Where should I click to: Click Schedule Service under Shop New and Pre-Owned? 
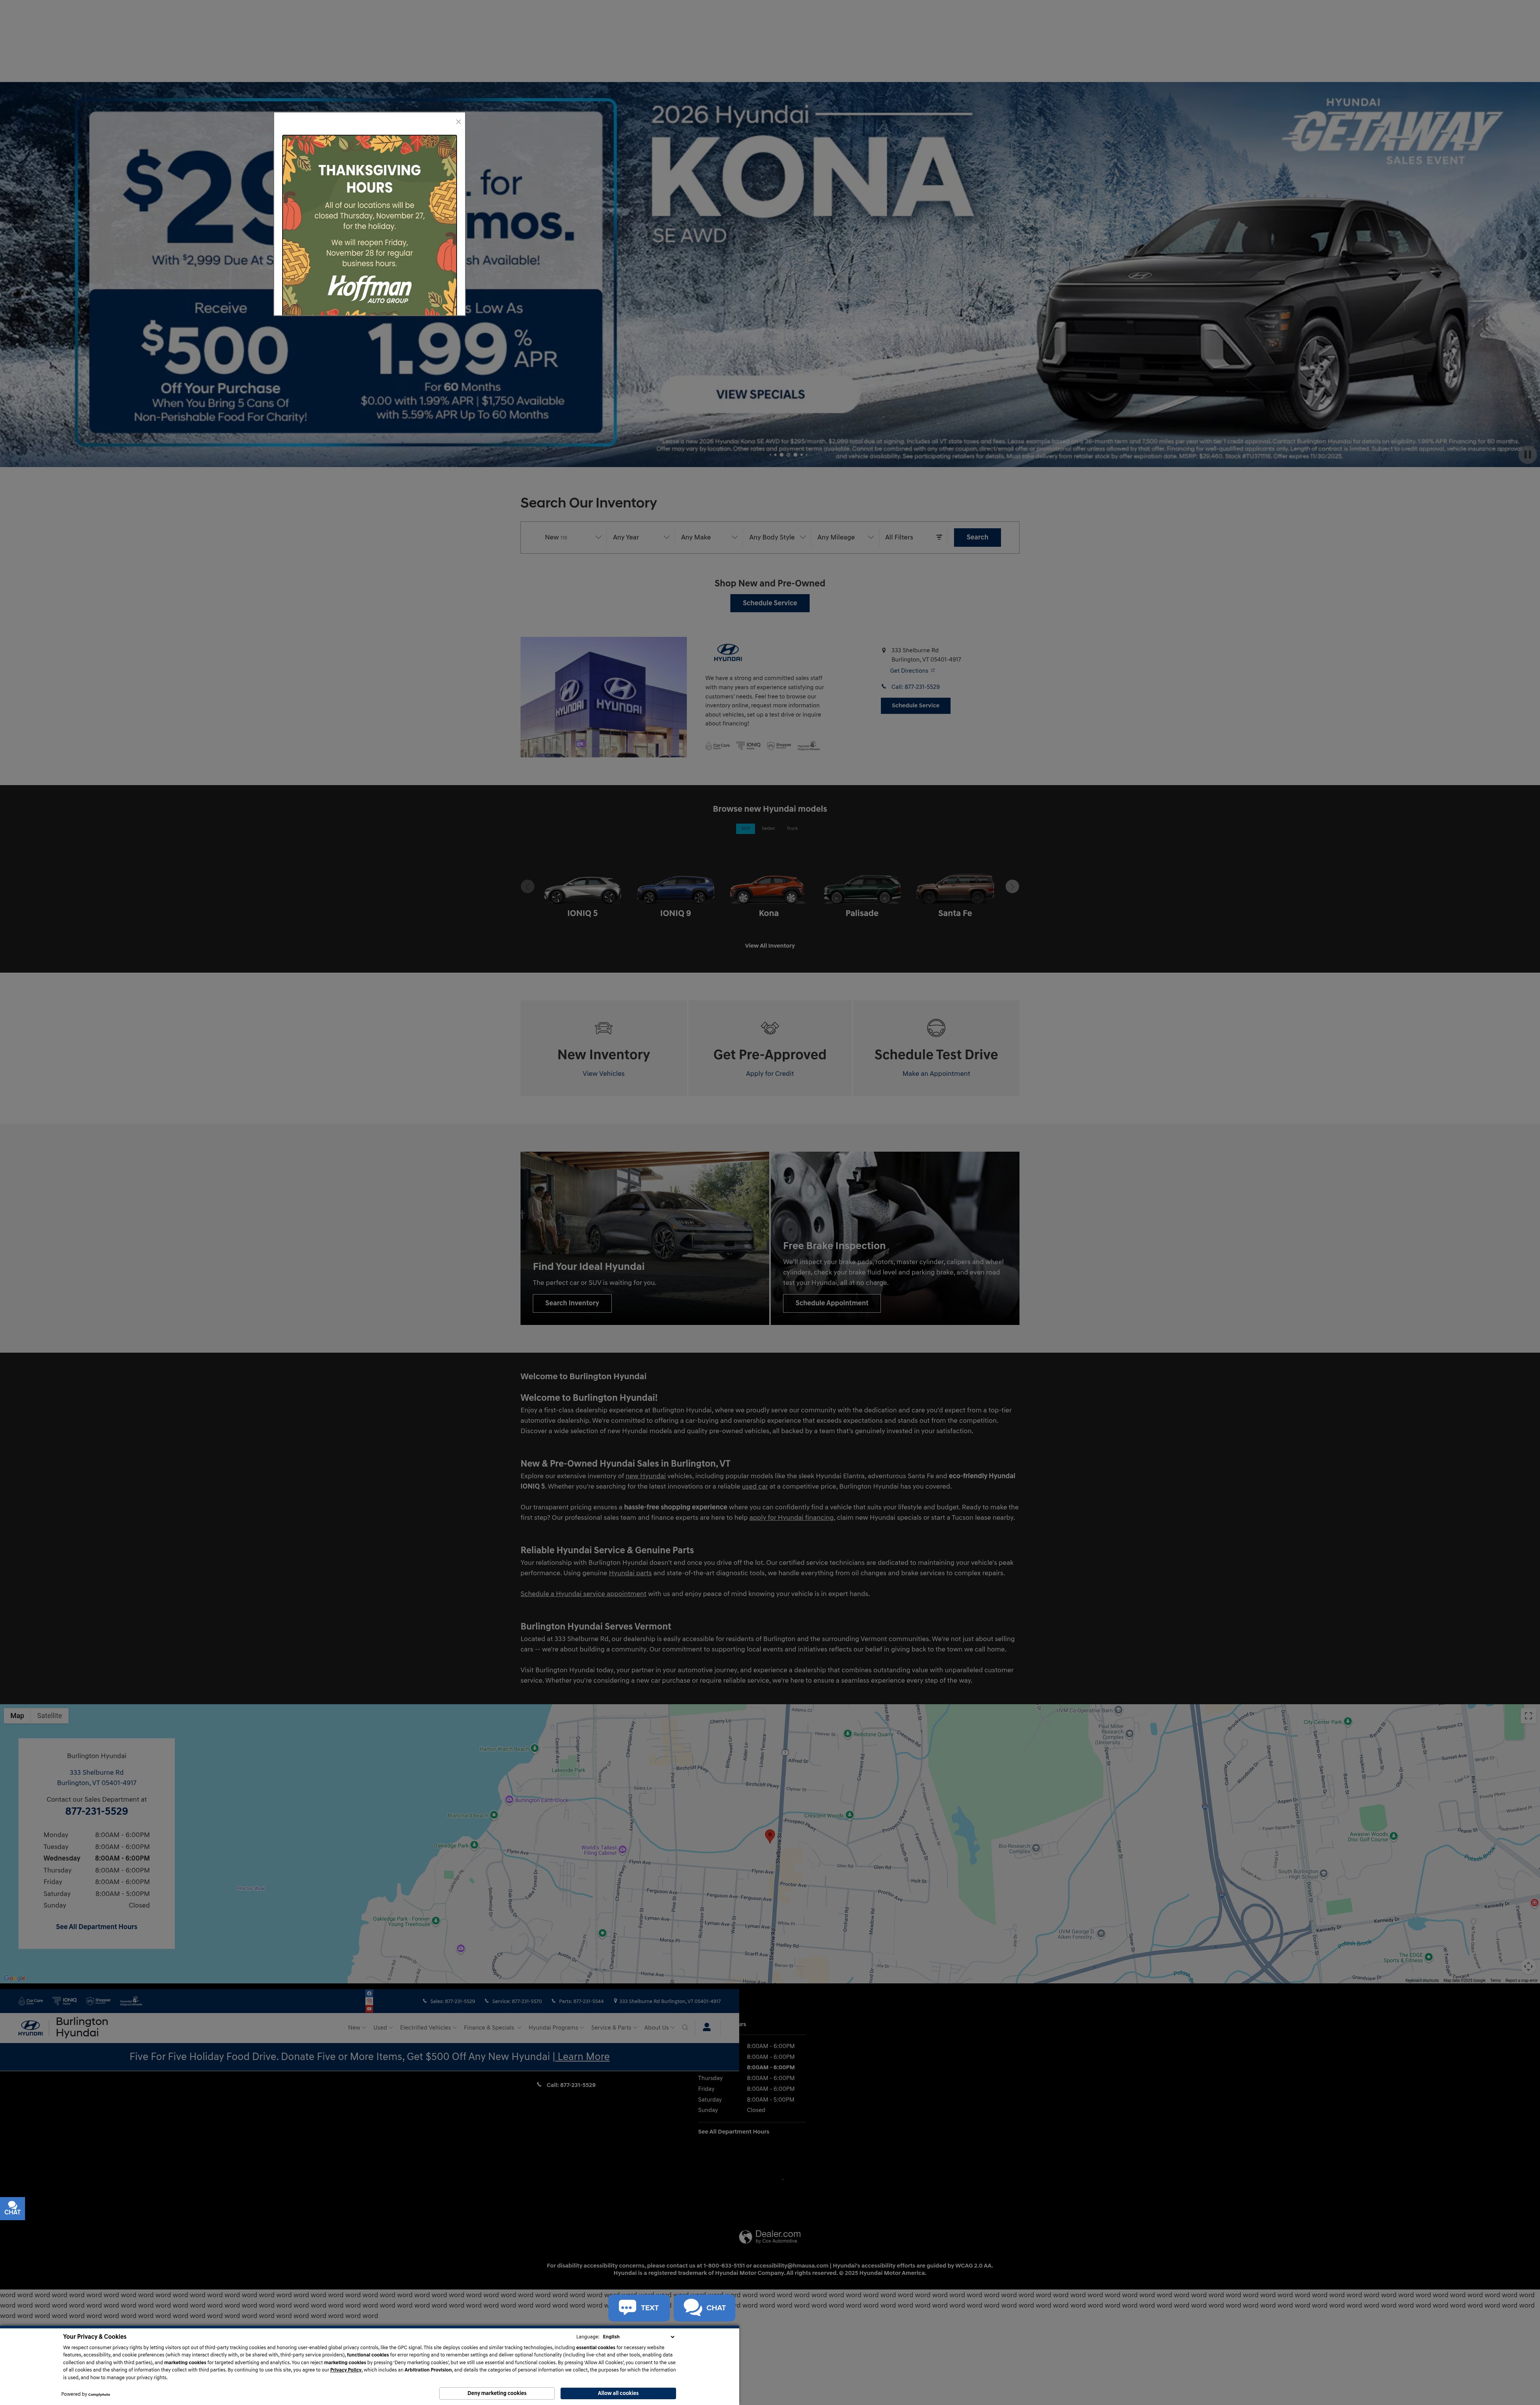pyautogui.click(x=770, y=603)
